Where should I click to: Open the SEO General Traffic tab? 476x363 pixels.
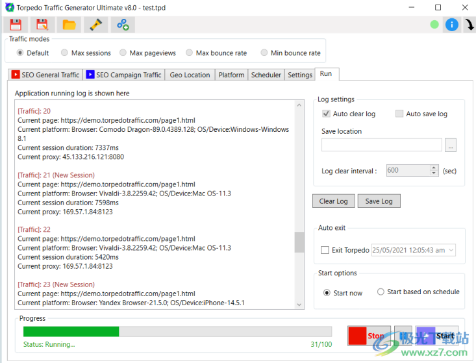(45, 75)
